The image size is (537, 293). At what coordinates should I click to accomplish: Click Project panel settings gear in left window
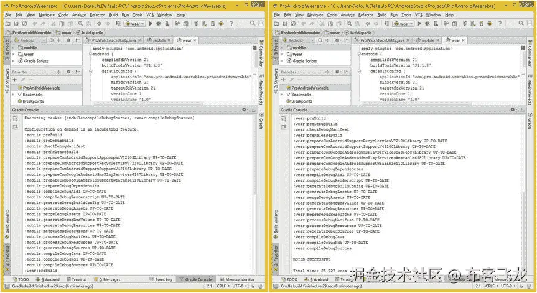[x=69, y=40]
